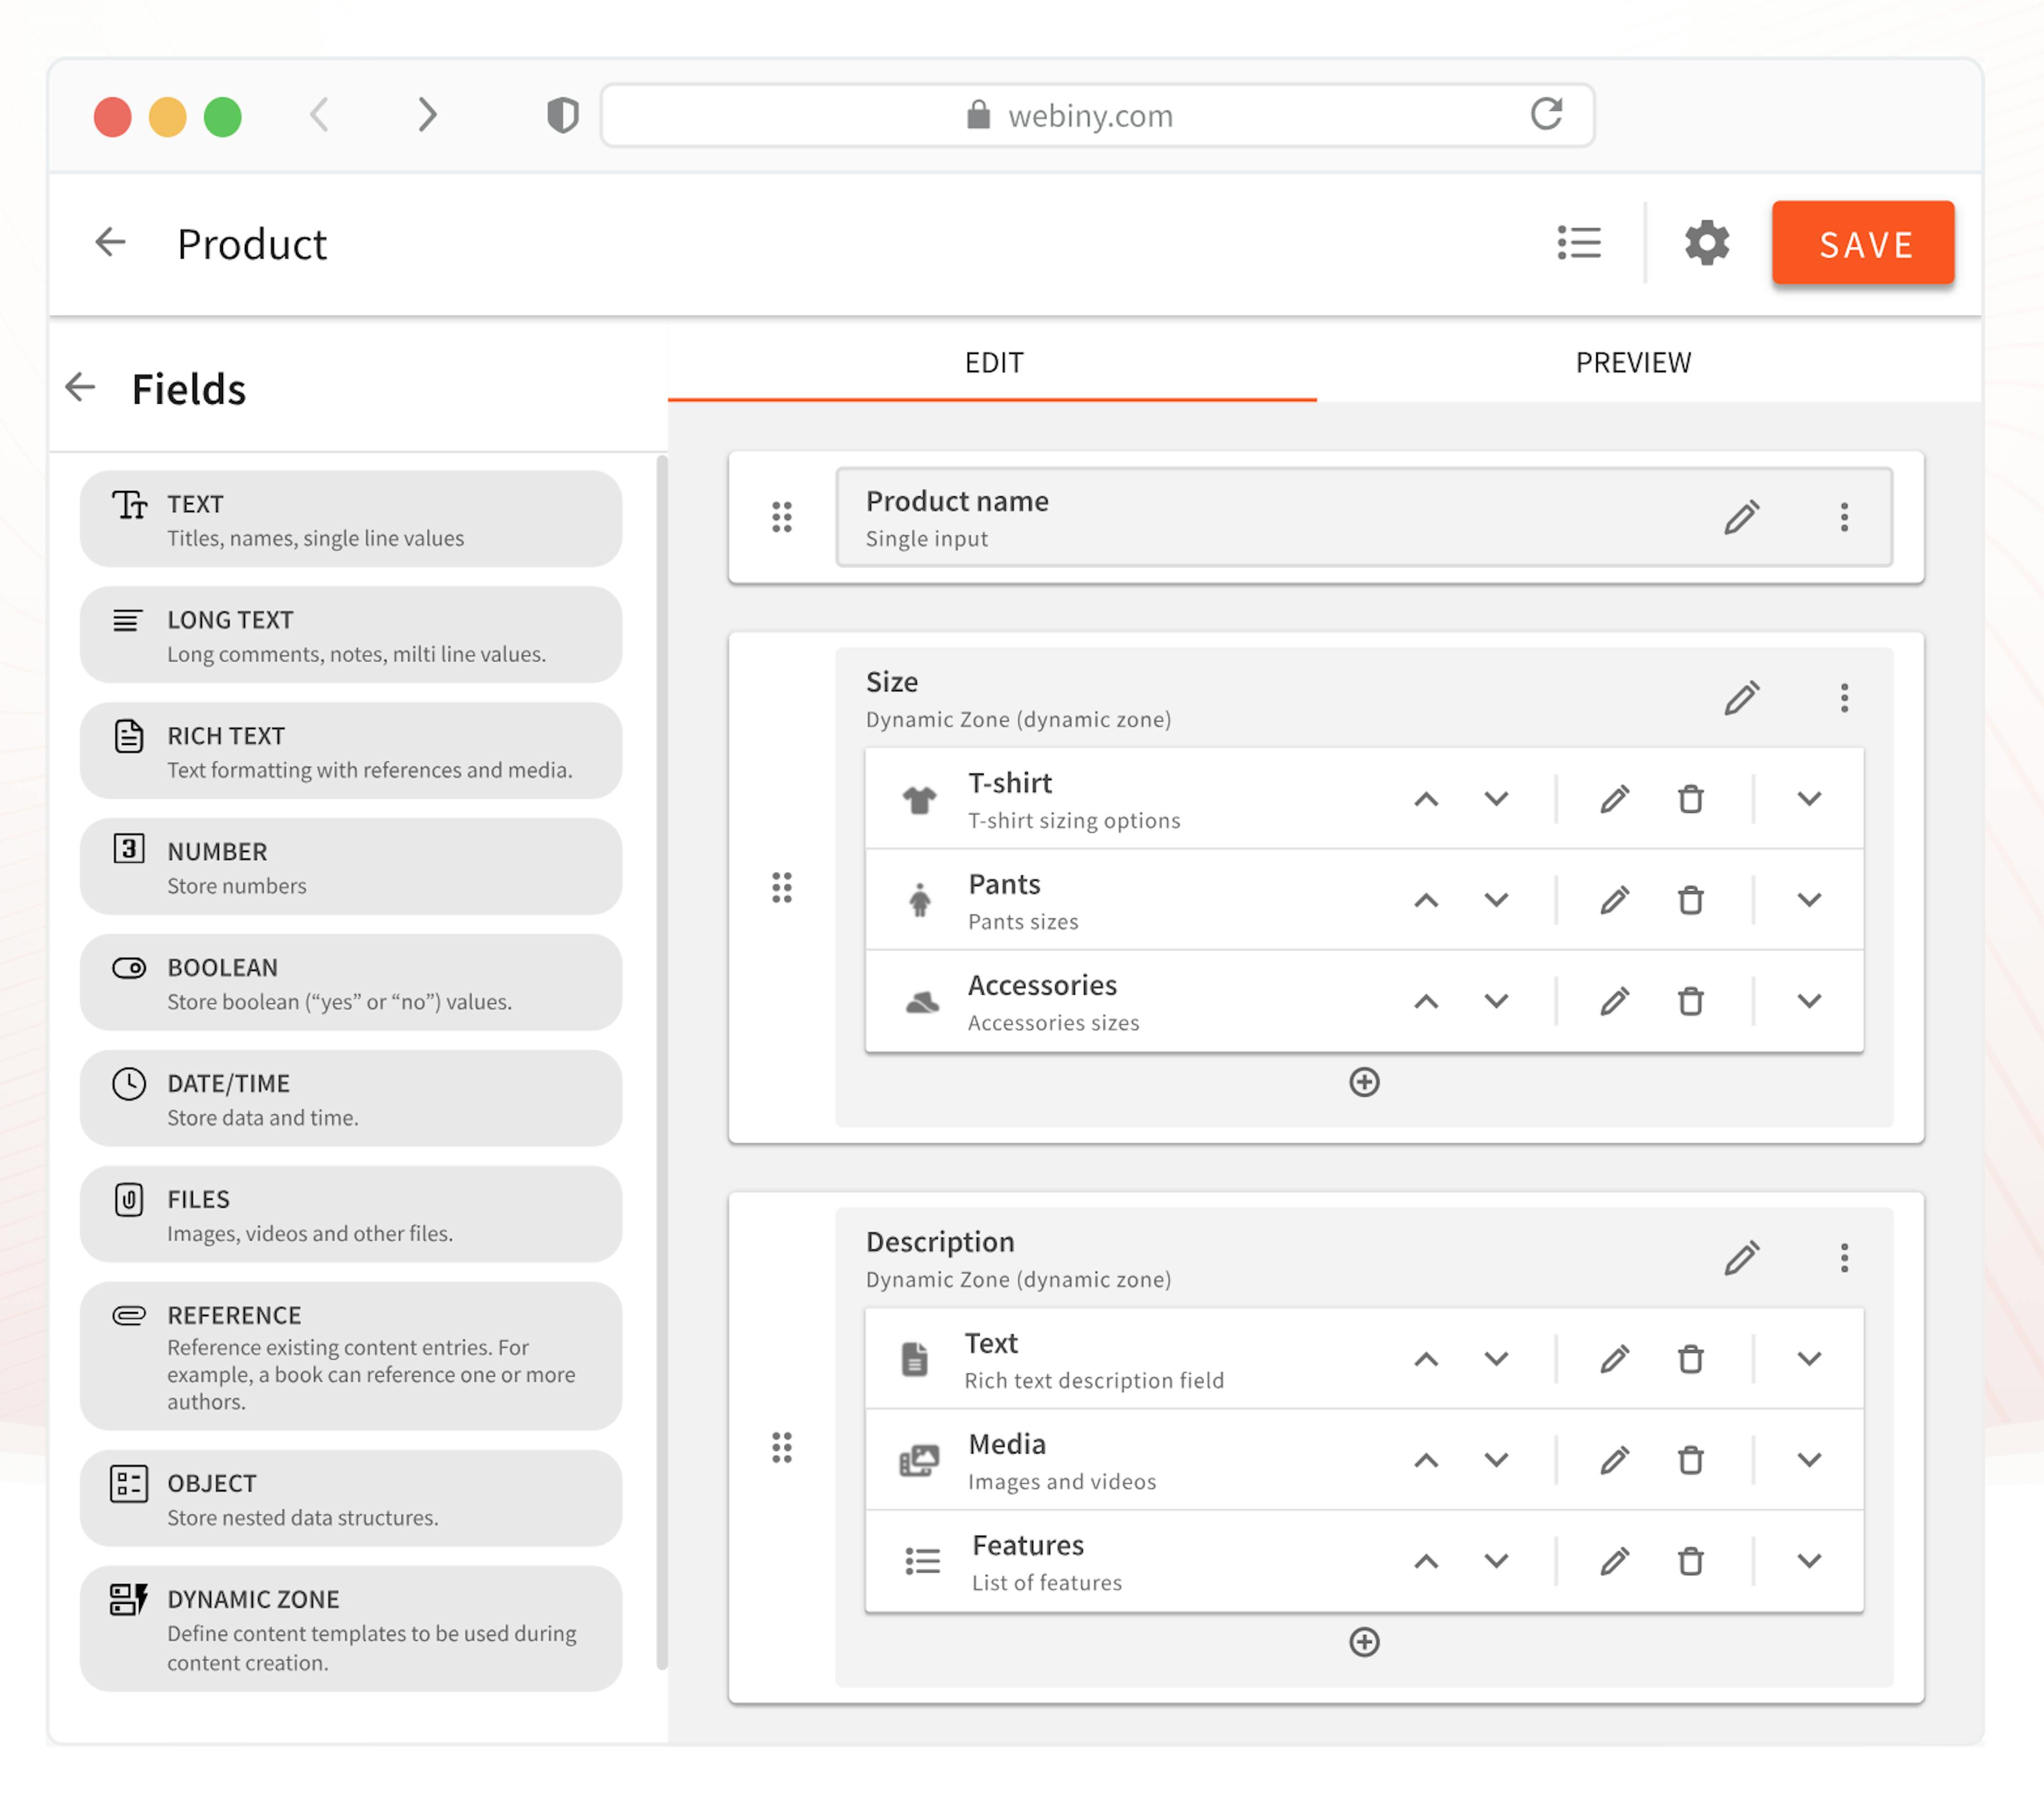2044x1794 pixels.
Task: Edit the Product name field with pencil icon
Action: pos(1741,517)
